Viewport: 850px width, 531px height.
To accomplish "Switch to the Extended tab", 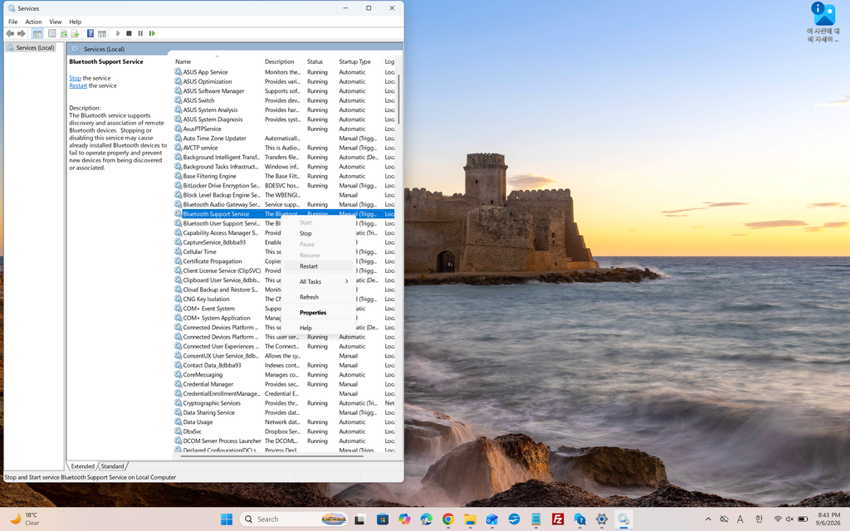I will tap(83, 466).
